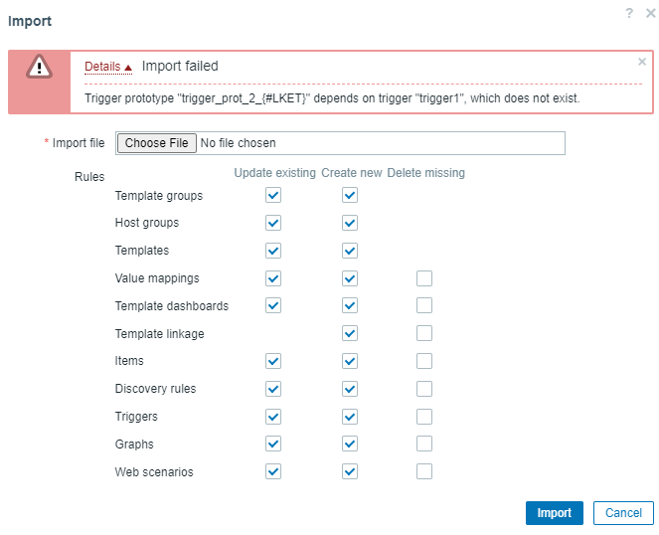This screenshot has height=535, width=659.
Task: Close the Import dialog with X icon
Action: 650,13
